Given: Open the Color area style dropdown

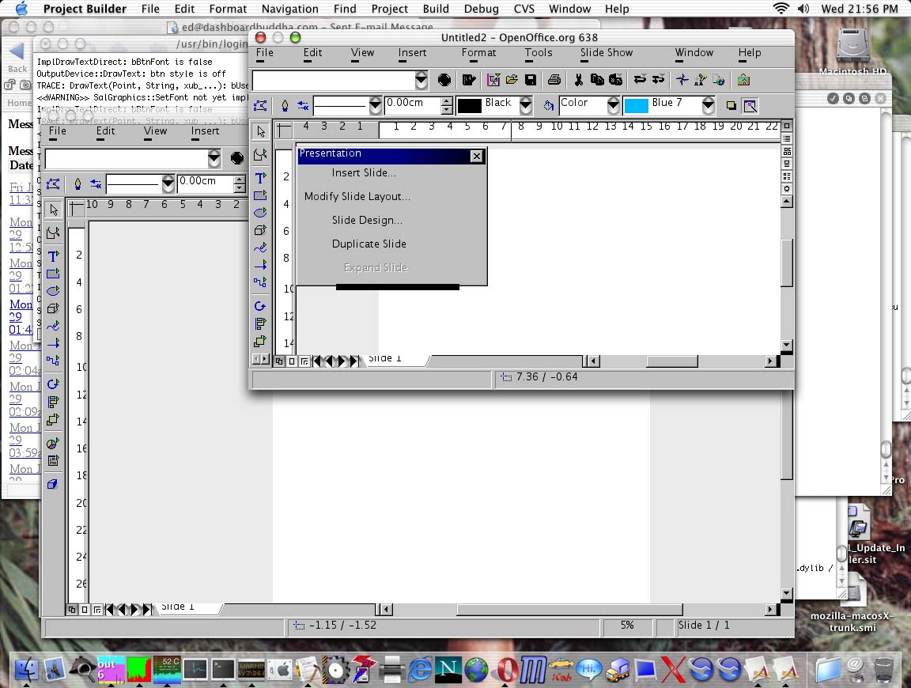Looking at the screenshot, I should click(x=614, y=106).
